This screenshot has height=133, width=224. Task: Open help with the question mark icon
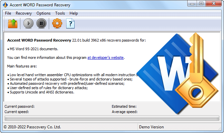70,24
